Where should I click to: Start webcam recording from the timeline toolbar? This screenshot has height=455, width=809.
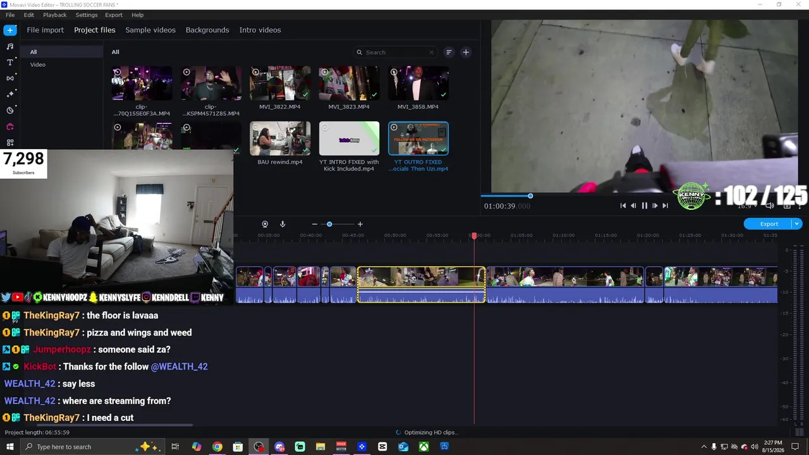point(265,224)
